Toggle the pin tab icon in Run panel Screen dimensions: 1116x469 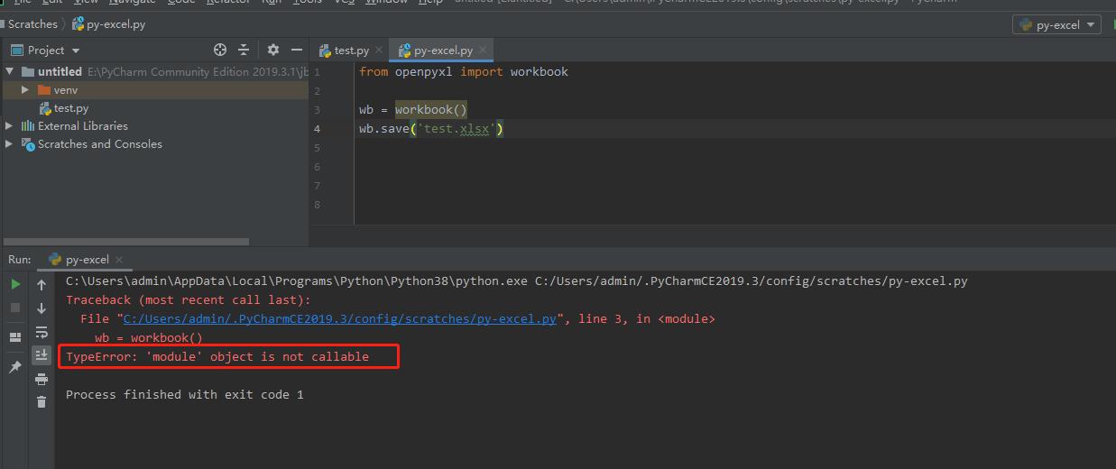[15, 367]
